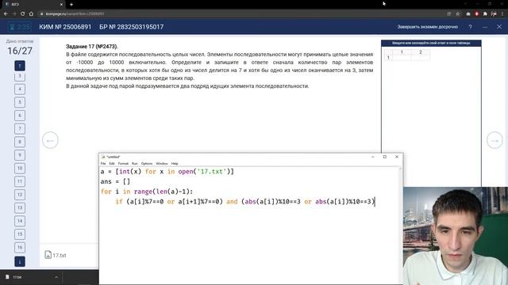Image resolution: width=508 pixels, height=285 pixels.
Task: Click answer table cell in column 2
Action: click(421, 58)
